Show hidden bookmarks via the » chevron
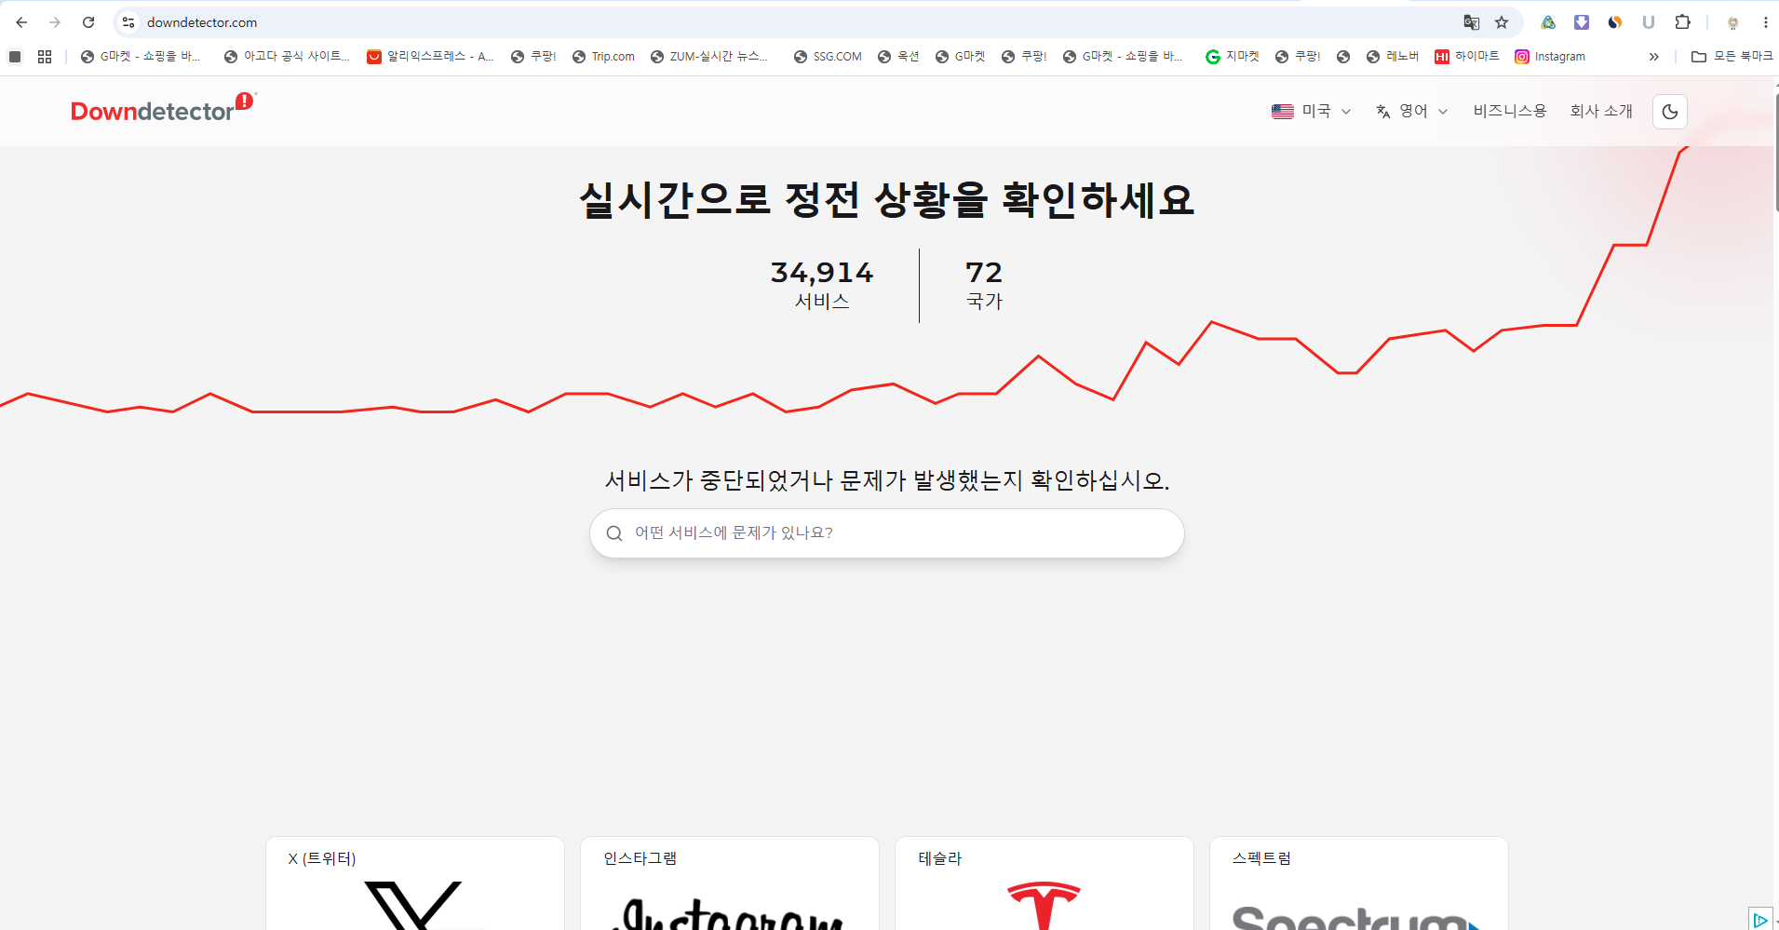The width and height of the screenshot is (1779, 930). [1654, 57]
